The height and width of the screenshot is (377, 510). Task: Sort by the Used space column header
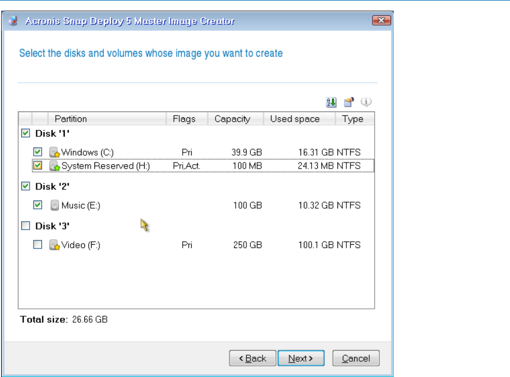[x=299, y=119]
